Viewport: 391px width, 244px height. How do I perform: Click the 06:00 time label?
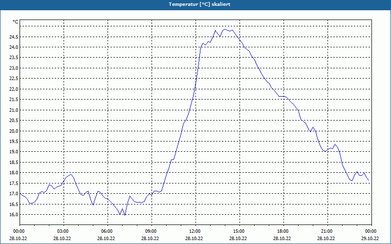[108, 231]
